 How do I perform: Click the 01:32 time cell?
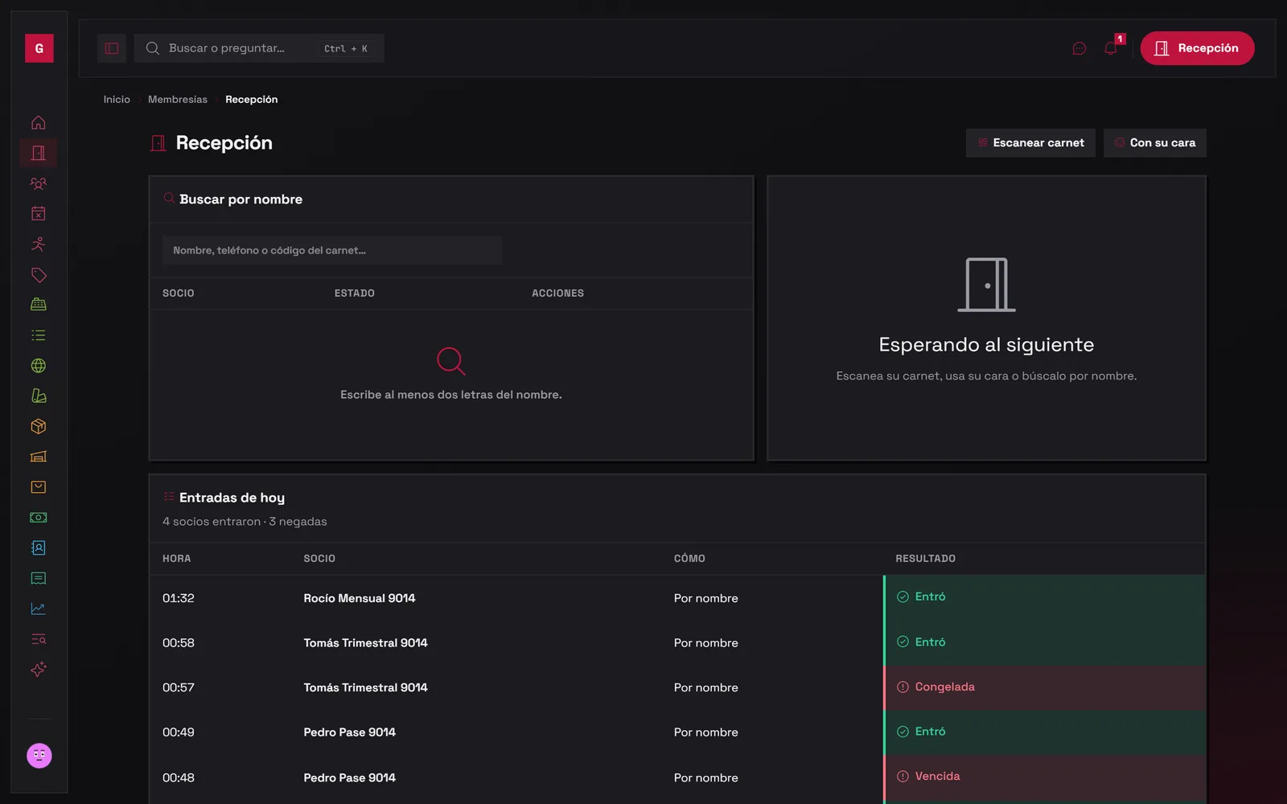[179, 598]
